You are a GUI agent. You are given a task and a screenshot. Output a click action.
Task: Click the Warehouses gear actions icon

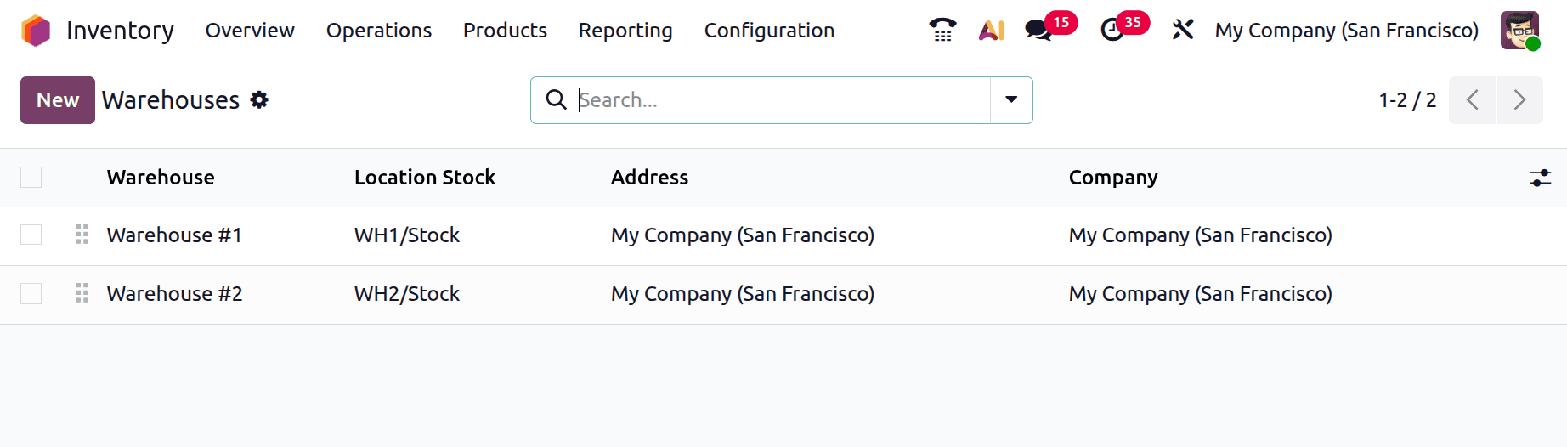pyautogui.click(x=259, y=100)
